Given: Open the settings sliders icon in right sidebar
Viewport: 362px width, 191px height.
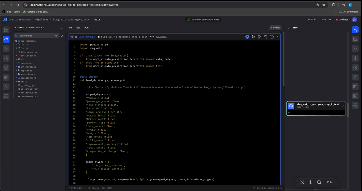Looking at the screenshot, I should pos(355,105).
